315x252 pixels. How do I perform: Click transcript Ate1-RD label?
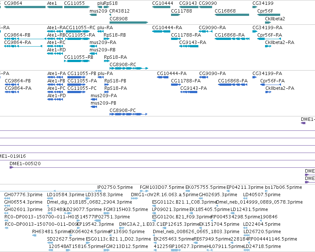56,50
